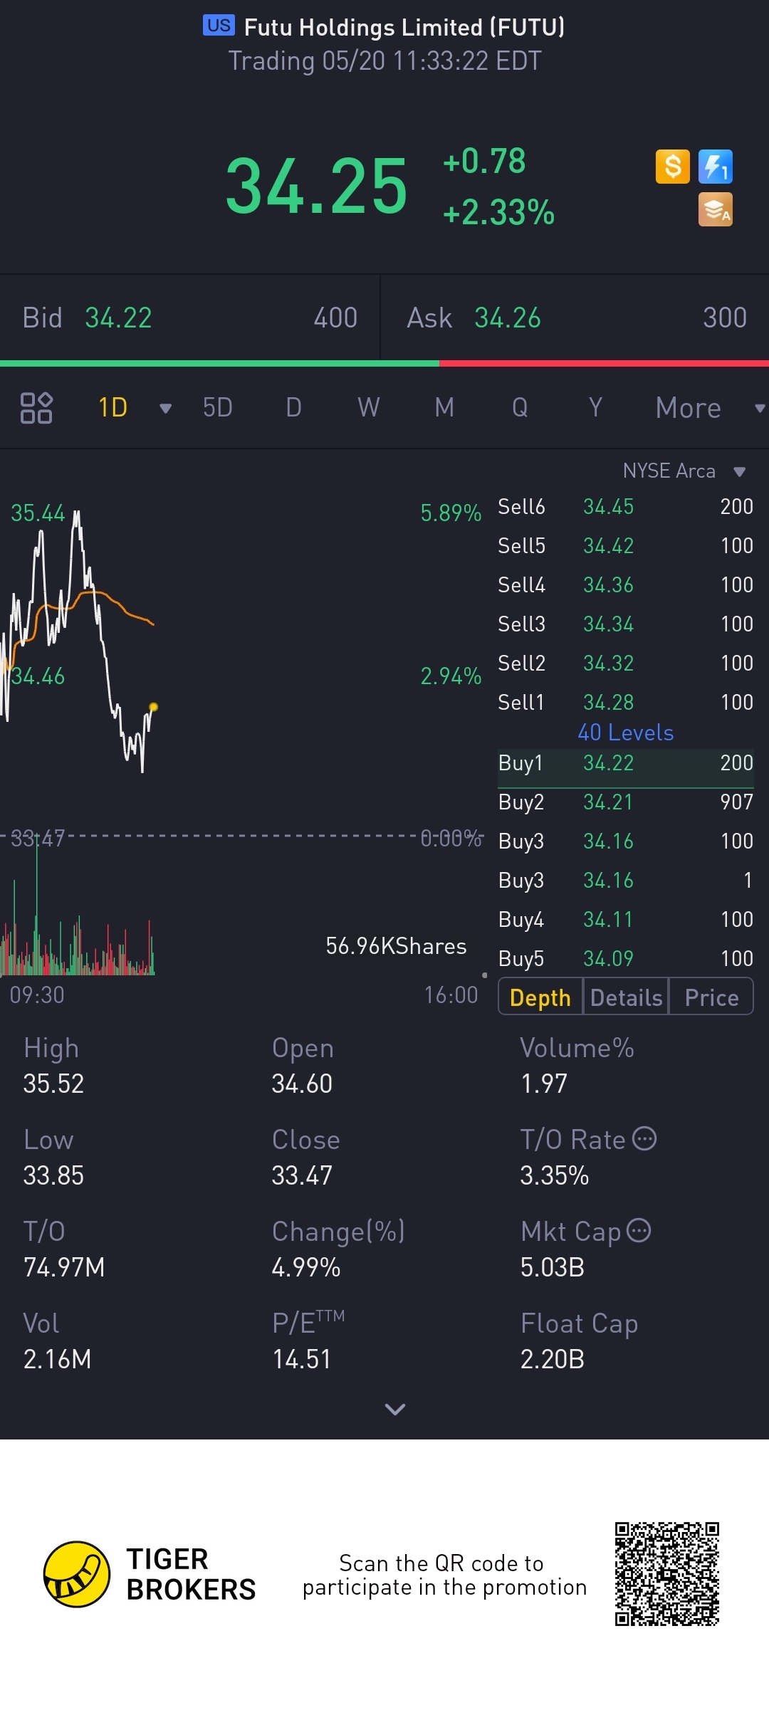Viewport: 769px width, 1710px height.
Task: Switch to the D daily chart tab
Action: click(293, 408)
